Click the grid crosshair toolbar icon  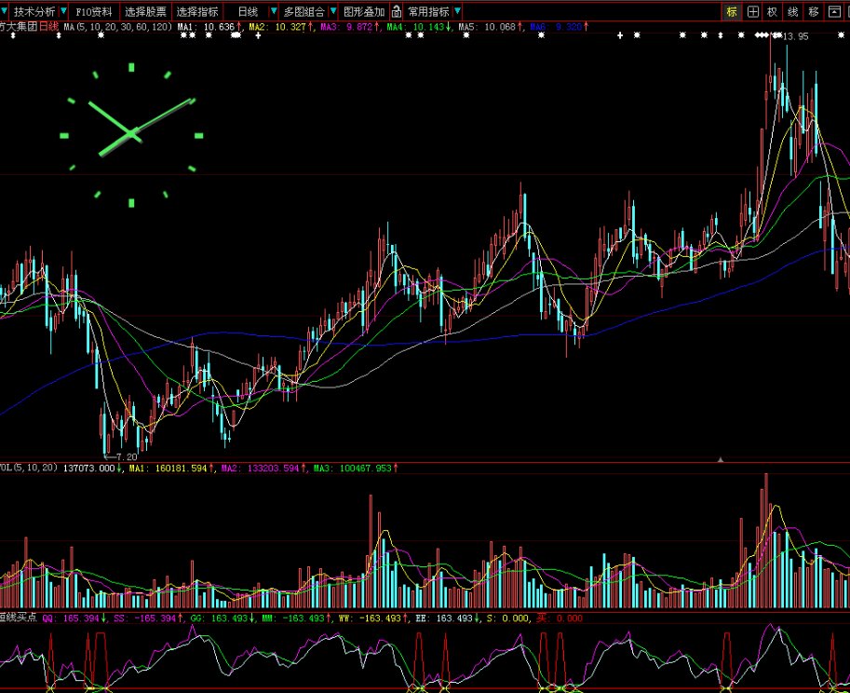(x=753, y=12)
